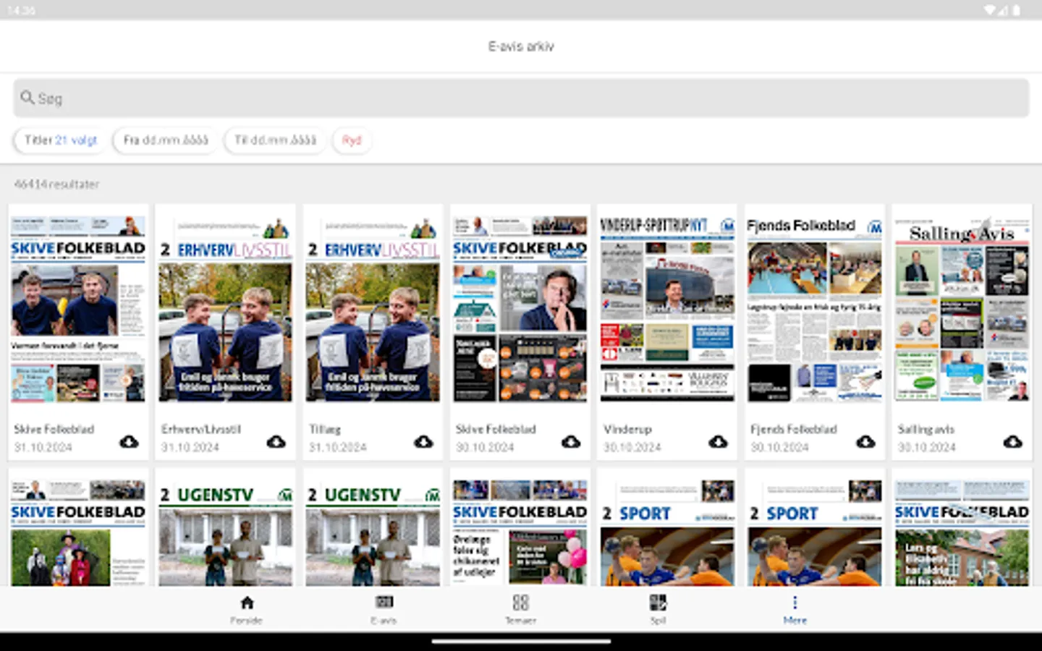Open the Fra date picker
Screen dimensions: 1042x651
165,140
